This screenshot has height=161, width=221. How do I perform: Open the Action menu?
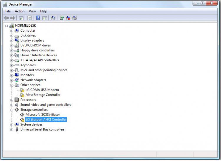point(20,11)
